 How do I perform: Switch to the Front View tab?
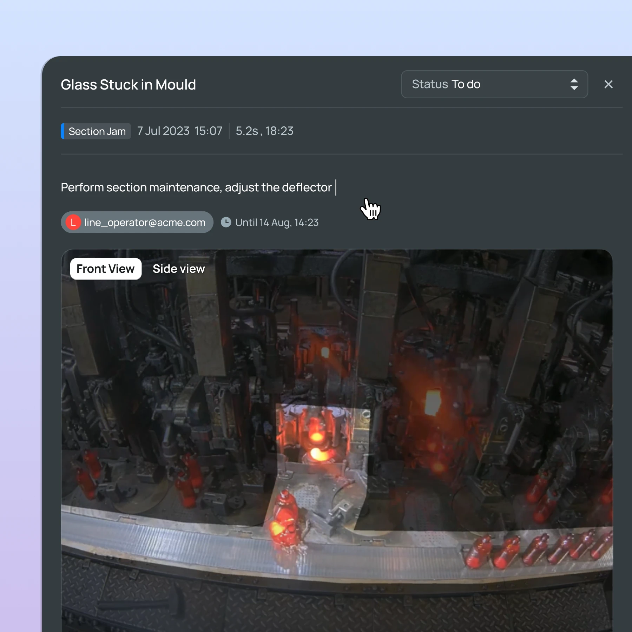pyautogui.click(x=106, y=269)
